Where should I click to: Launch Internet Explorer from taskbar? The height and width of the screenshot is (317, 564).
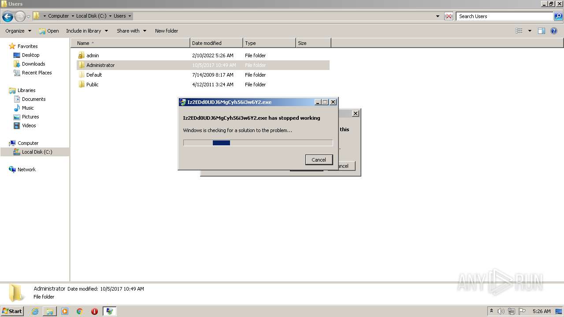(x=35, y=311)
